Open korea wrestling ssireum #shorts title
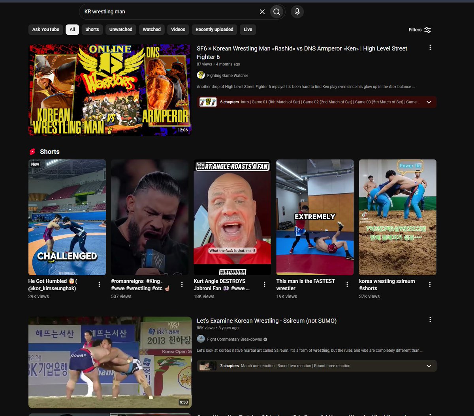This screenshot has width=474, height=416. [x=387, y=285]
